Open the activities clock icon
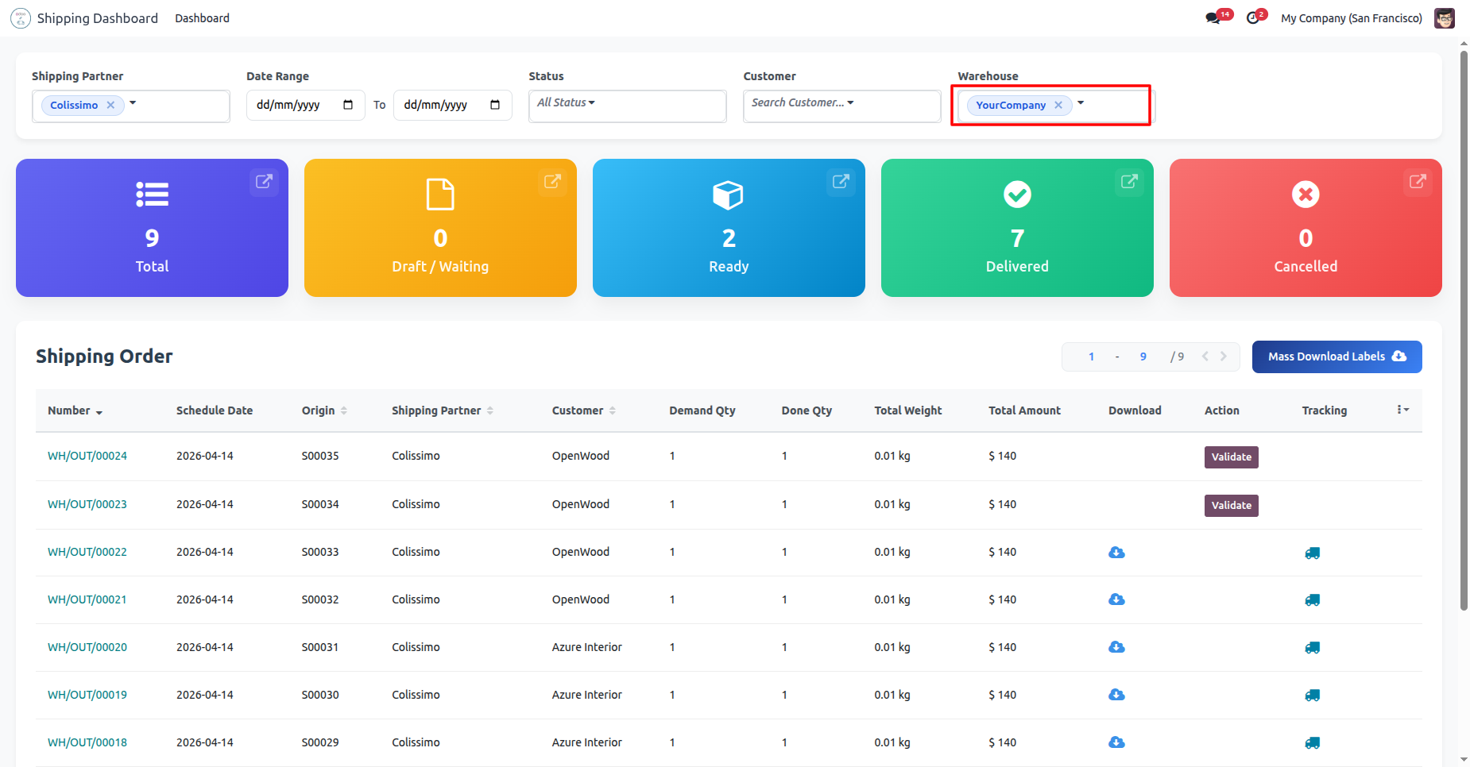 [x=1253, y=18]
